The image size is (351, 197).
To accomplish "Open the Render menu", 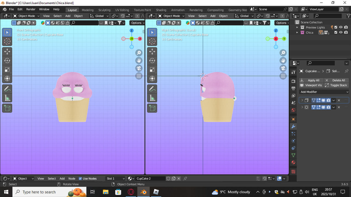I will [31, 9].
